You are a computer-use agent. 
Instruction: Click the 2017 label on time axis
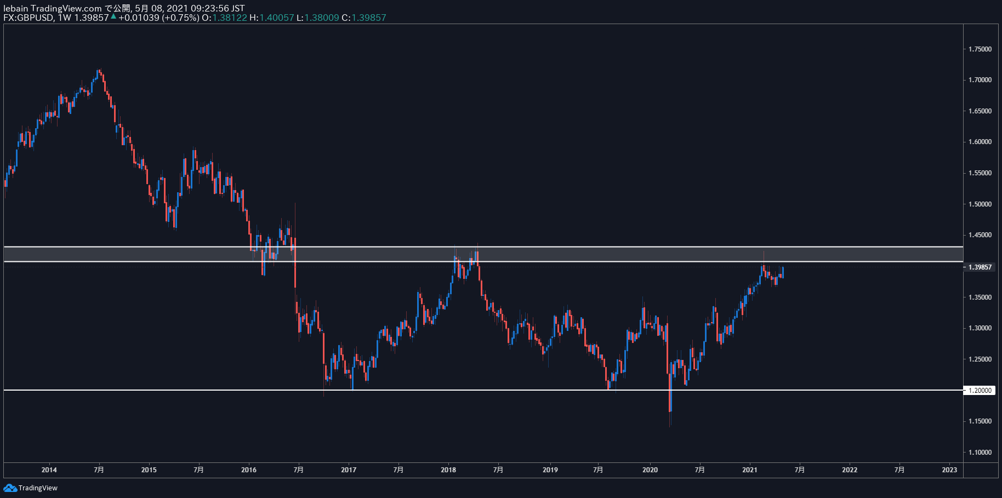click(349, 470)
